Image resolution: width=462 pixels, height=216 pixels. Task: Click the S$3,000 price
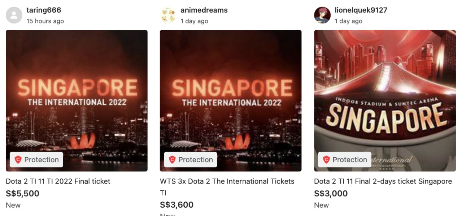331,193
